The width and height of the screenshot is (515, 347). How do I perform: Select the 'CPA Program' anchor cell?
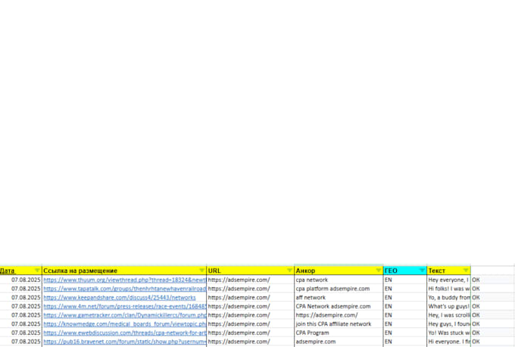pos(339,333)
